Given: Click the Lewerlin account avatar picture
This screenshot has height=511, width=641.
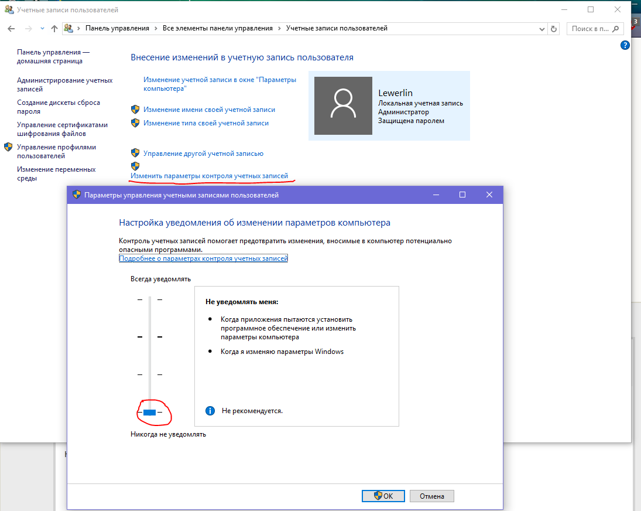Looking at the screenshot, I should (x=344, y=105).
